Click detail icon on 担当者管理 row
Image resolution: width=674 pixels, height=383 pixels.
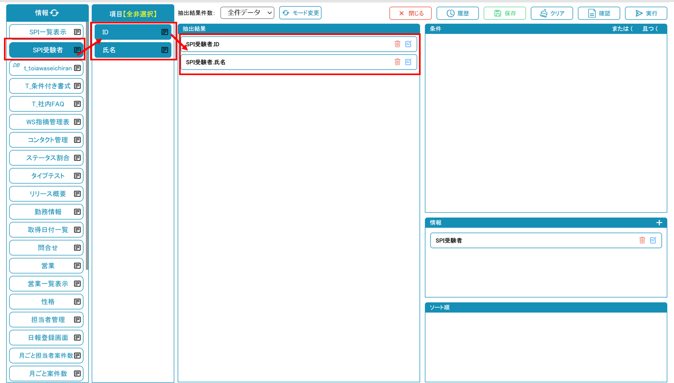pyautogui.click(x=77, y=319)
